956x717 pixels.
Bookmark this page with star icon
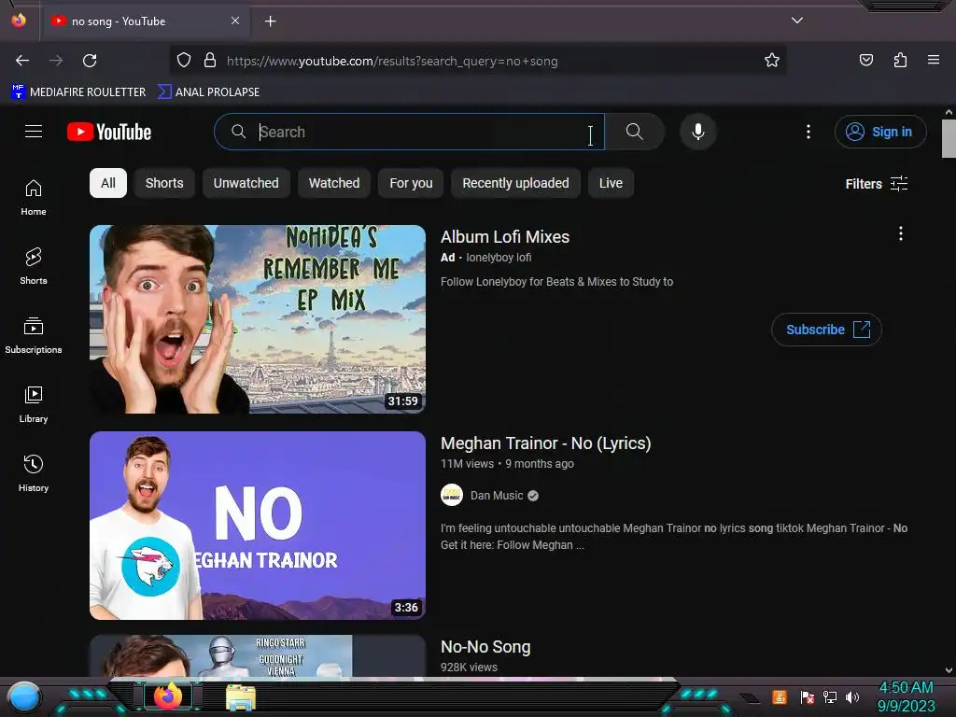[x=772, y=61]
